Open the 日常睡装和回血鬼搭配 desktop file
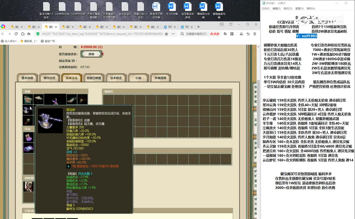The image size is (355, 219). (x=109, y=10)
